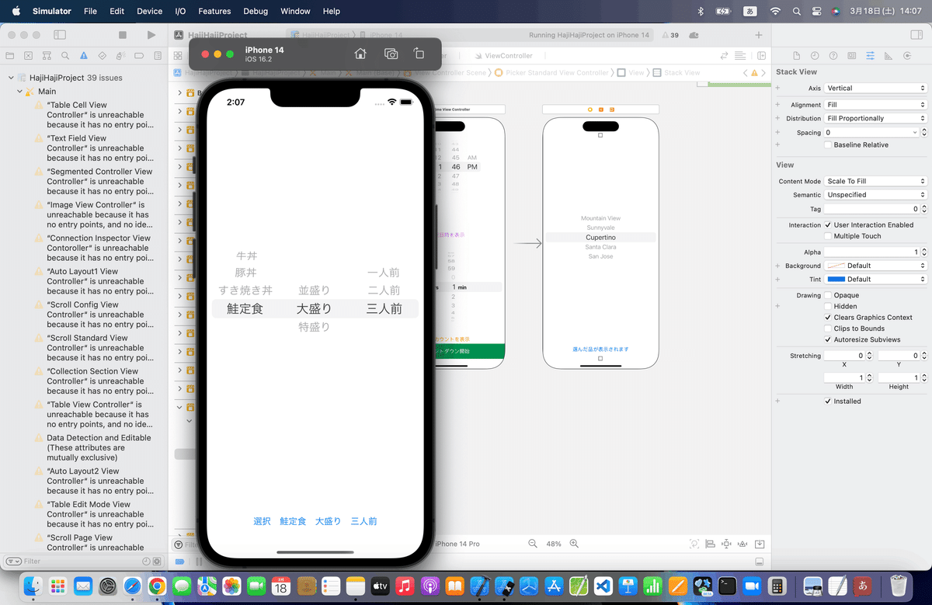Click the Simulator Home button icon
The width and height of the screenshot is (932, 605).
pos(360,54)
